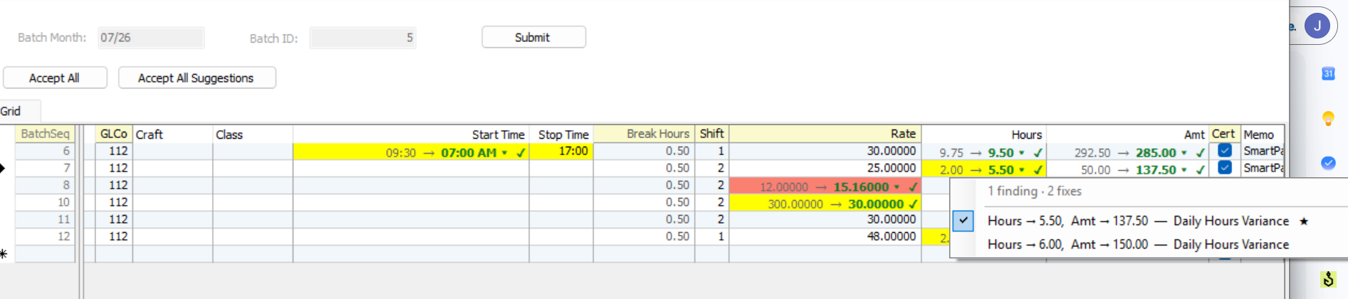The image size is (1348, 299).
Task: Click Accept All Suggestions button
Action: tap(197, 78)
